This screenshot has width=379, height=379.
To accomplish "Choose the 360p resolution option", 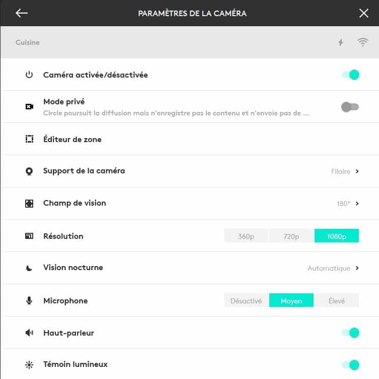I will pyautogui.click(x=246, y=236).
